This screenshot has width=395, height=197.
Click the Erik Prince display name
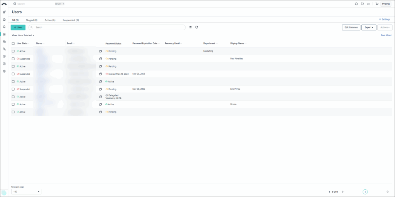pos(235,89)
